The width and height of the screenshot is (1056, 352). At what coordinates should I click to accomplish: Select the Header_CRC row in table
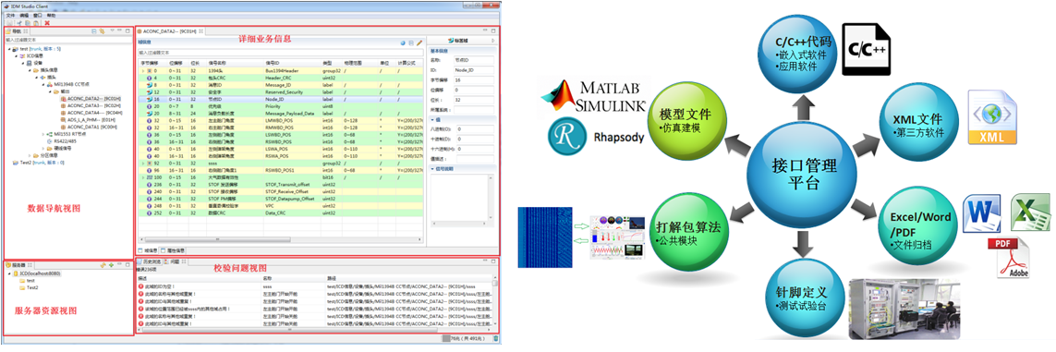[282, 79]
